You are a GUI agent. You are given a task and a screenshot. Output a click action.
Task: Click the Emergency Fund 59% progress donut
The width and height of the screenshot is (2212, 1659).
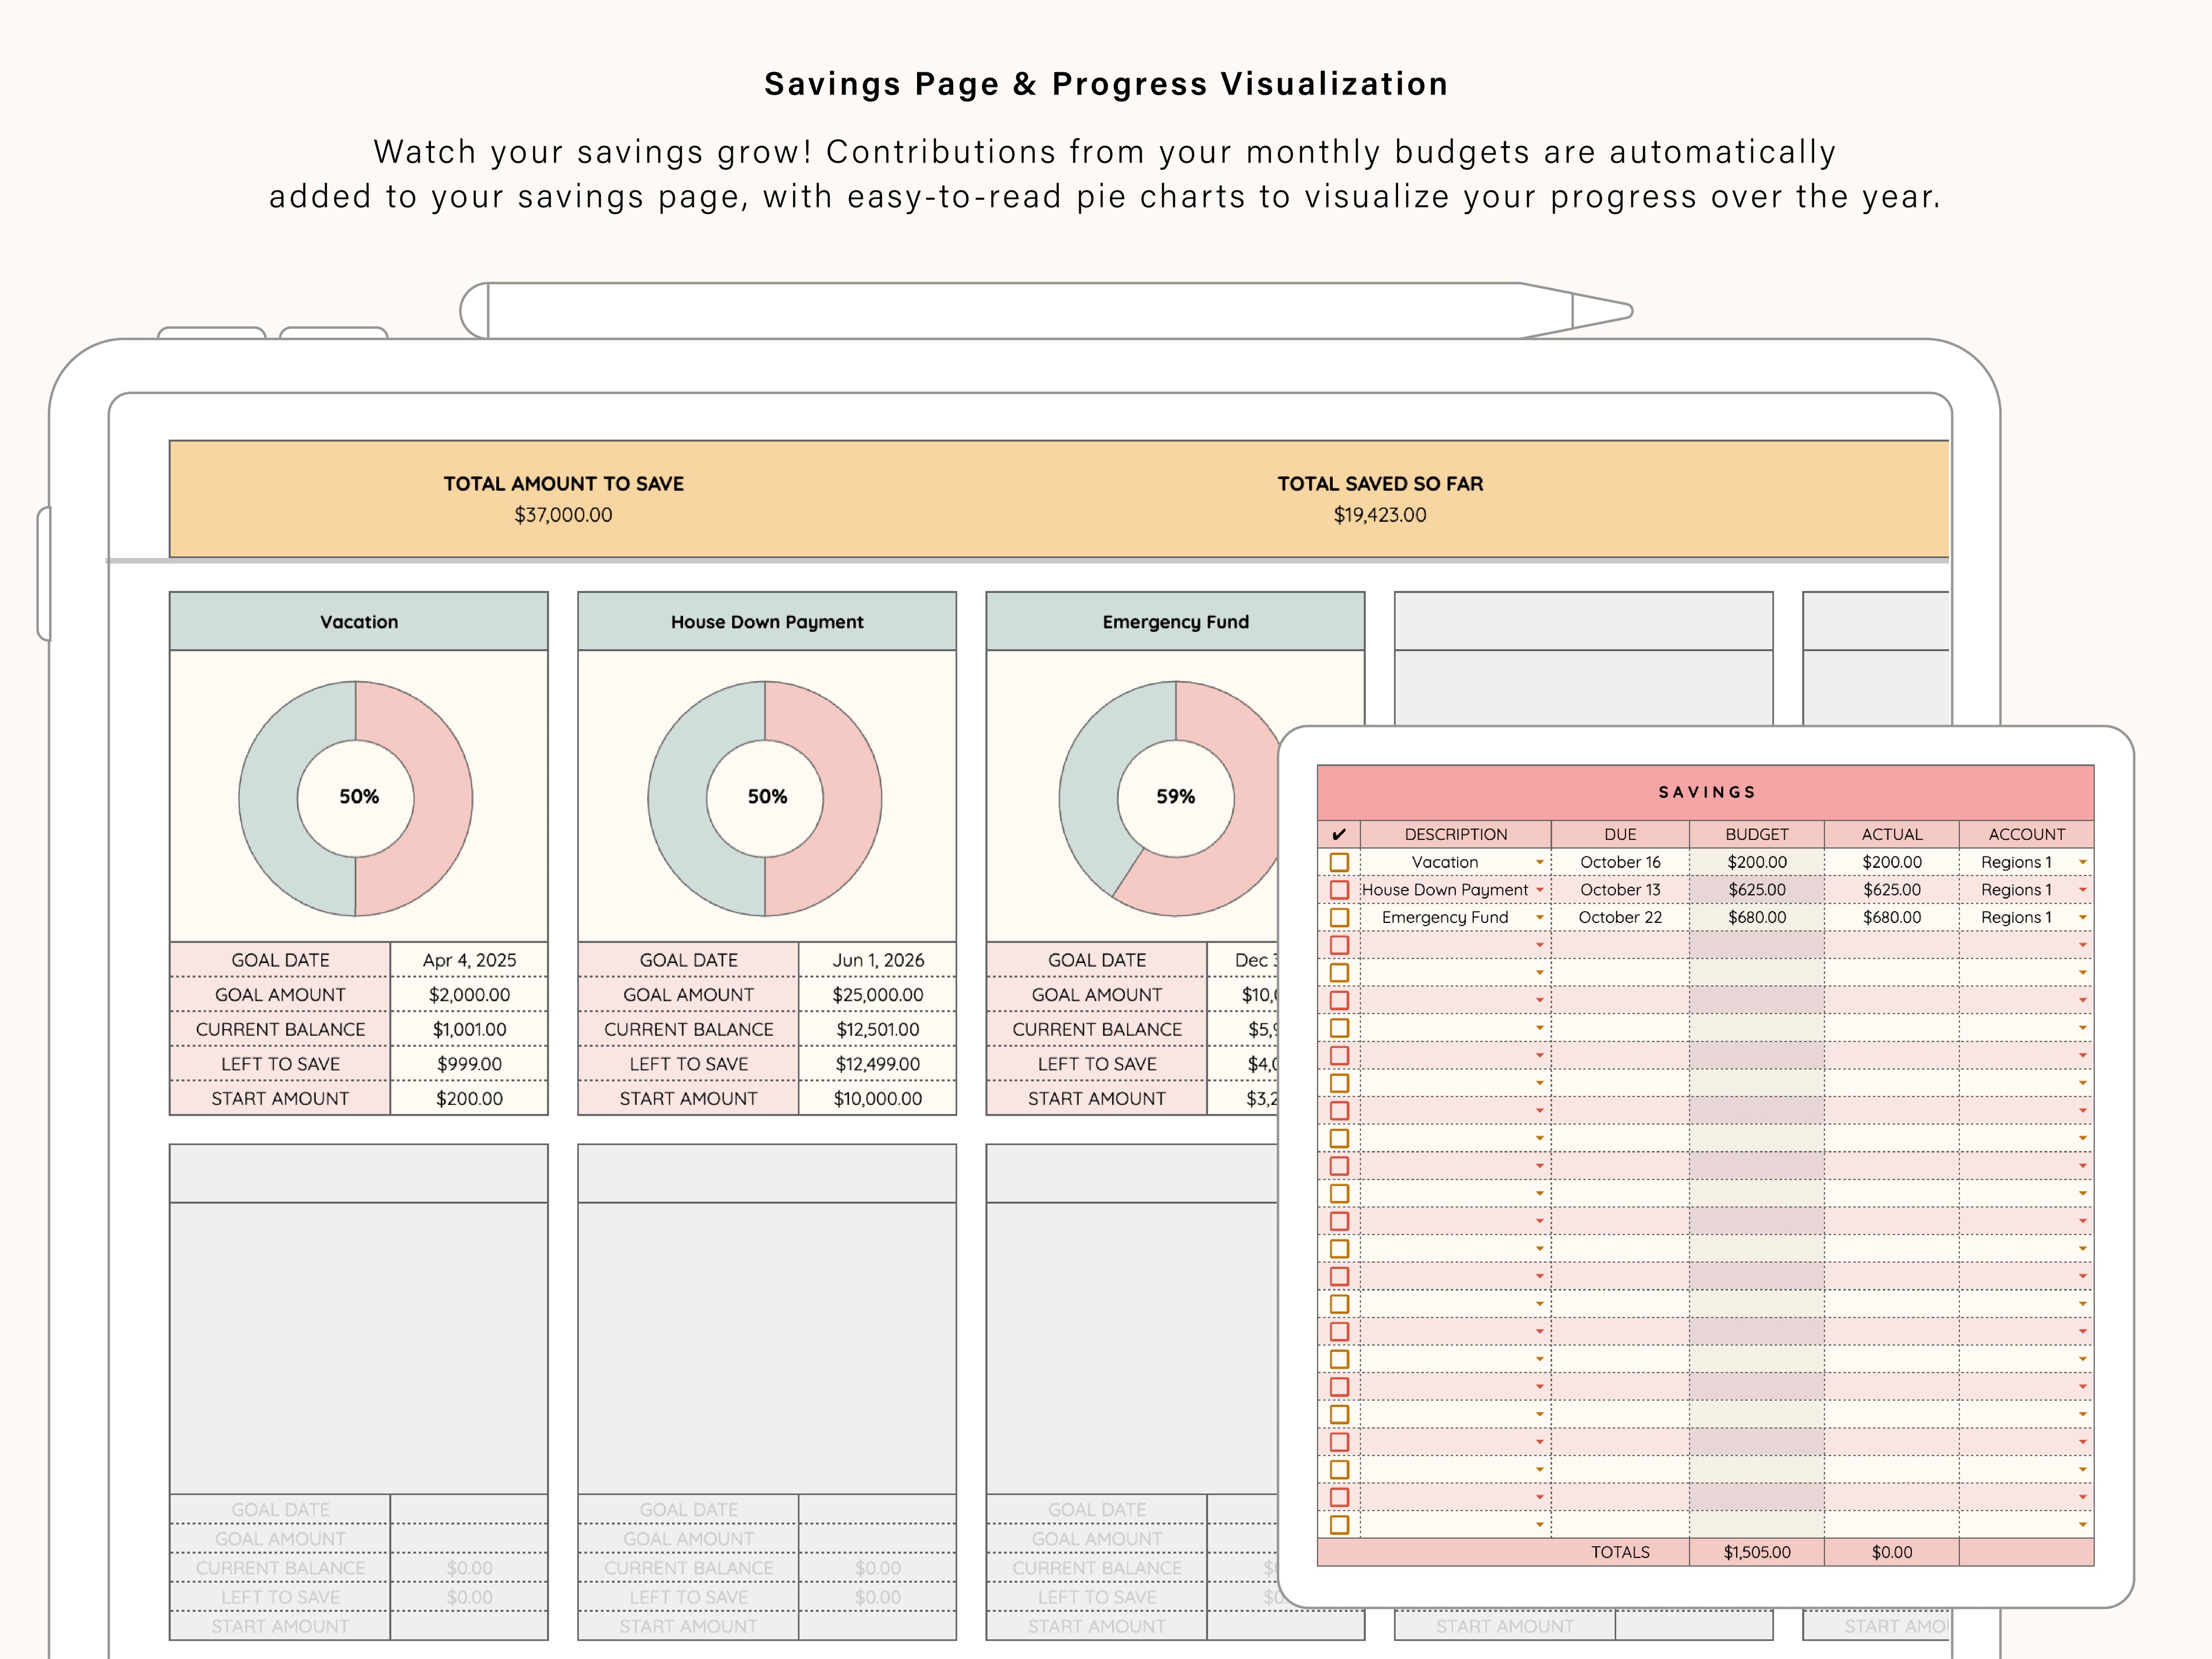point(1175,797)
